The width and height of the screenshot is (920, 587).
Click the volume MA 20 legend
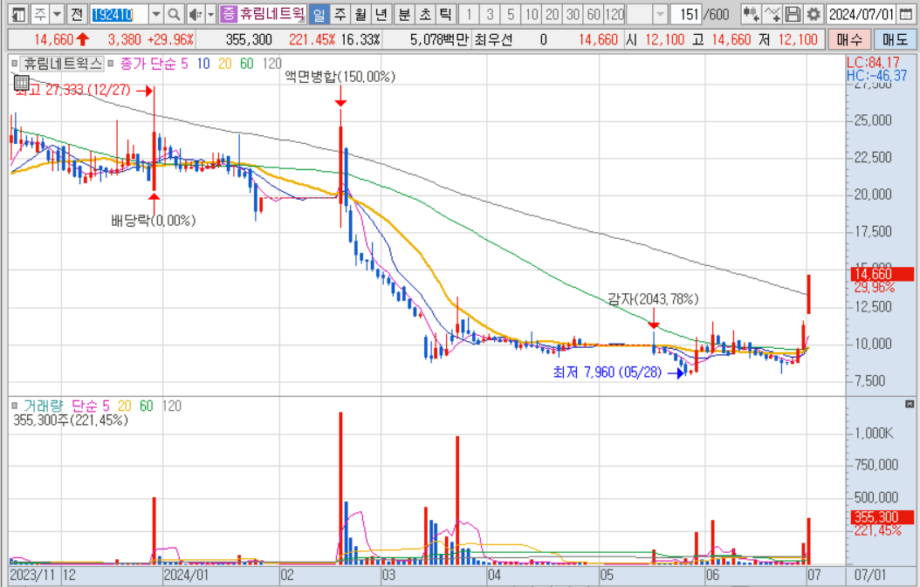(125, 406)
